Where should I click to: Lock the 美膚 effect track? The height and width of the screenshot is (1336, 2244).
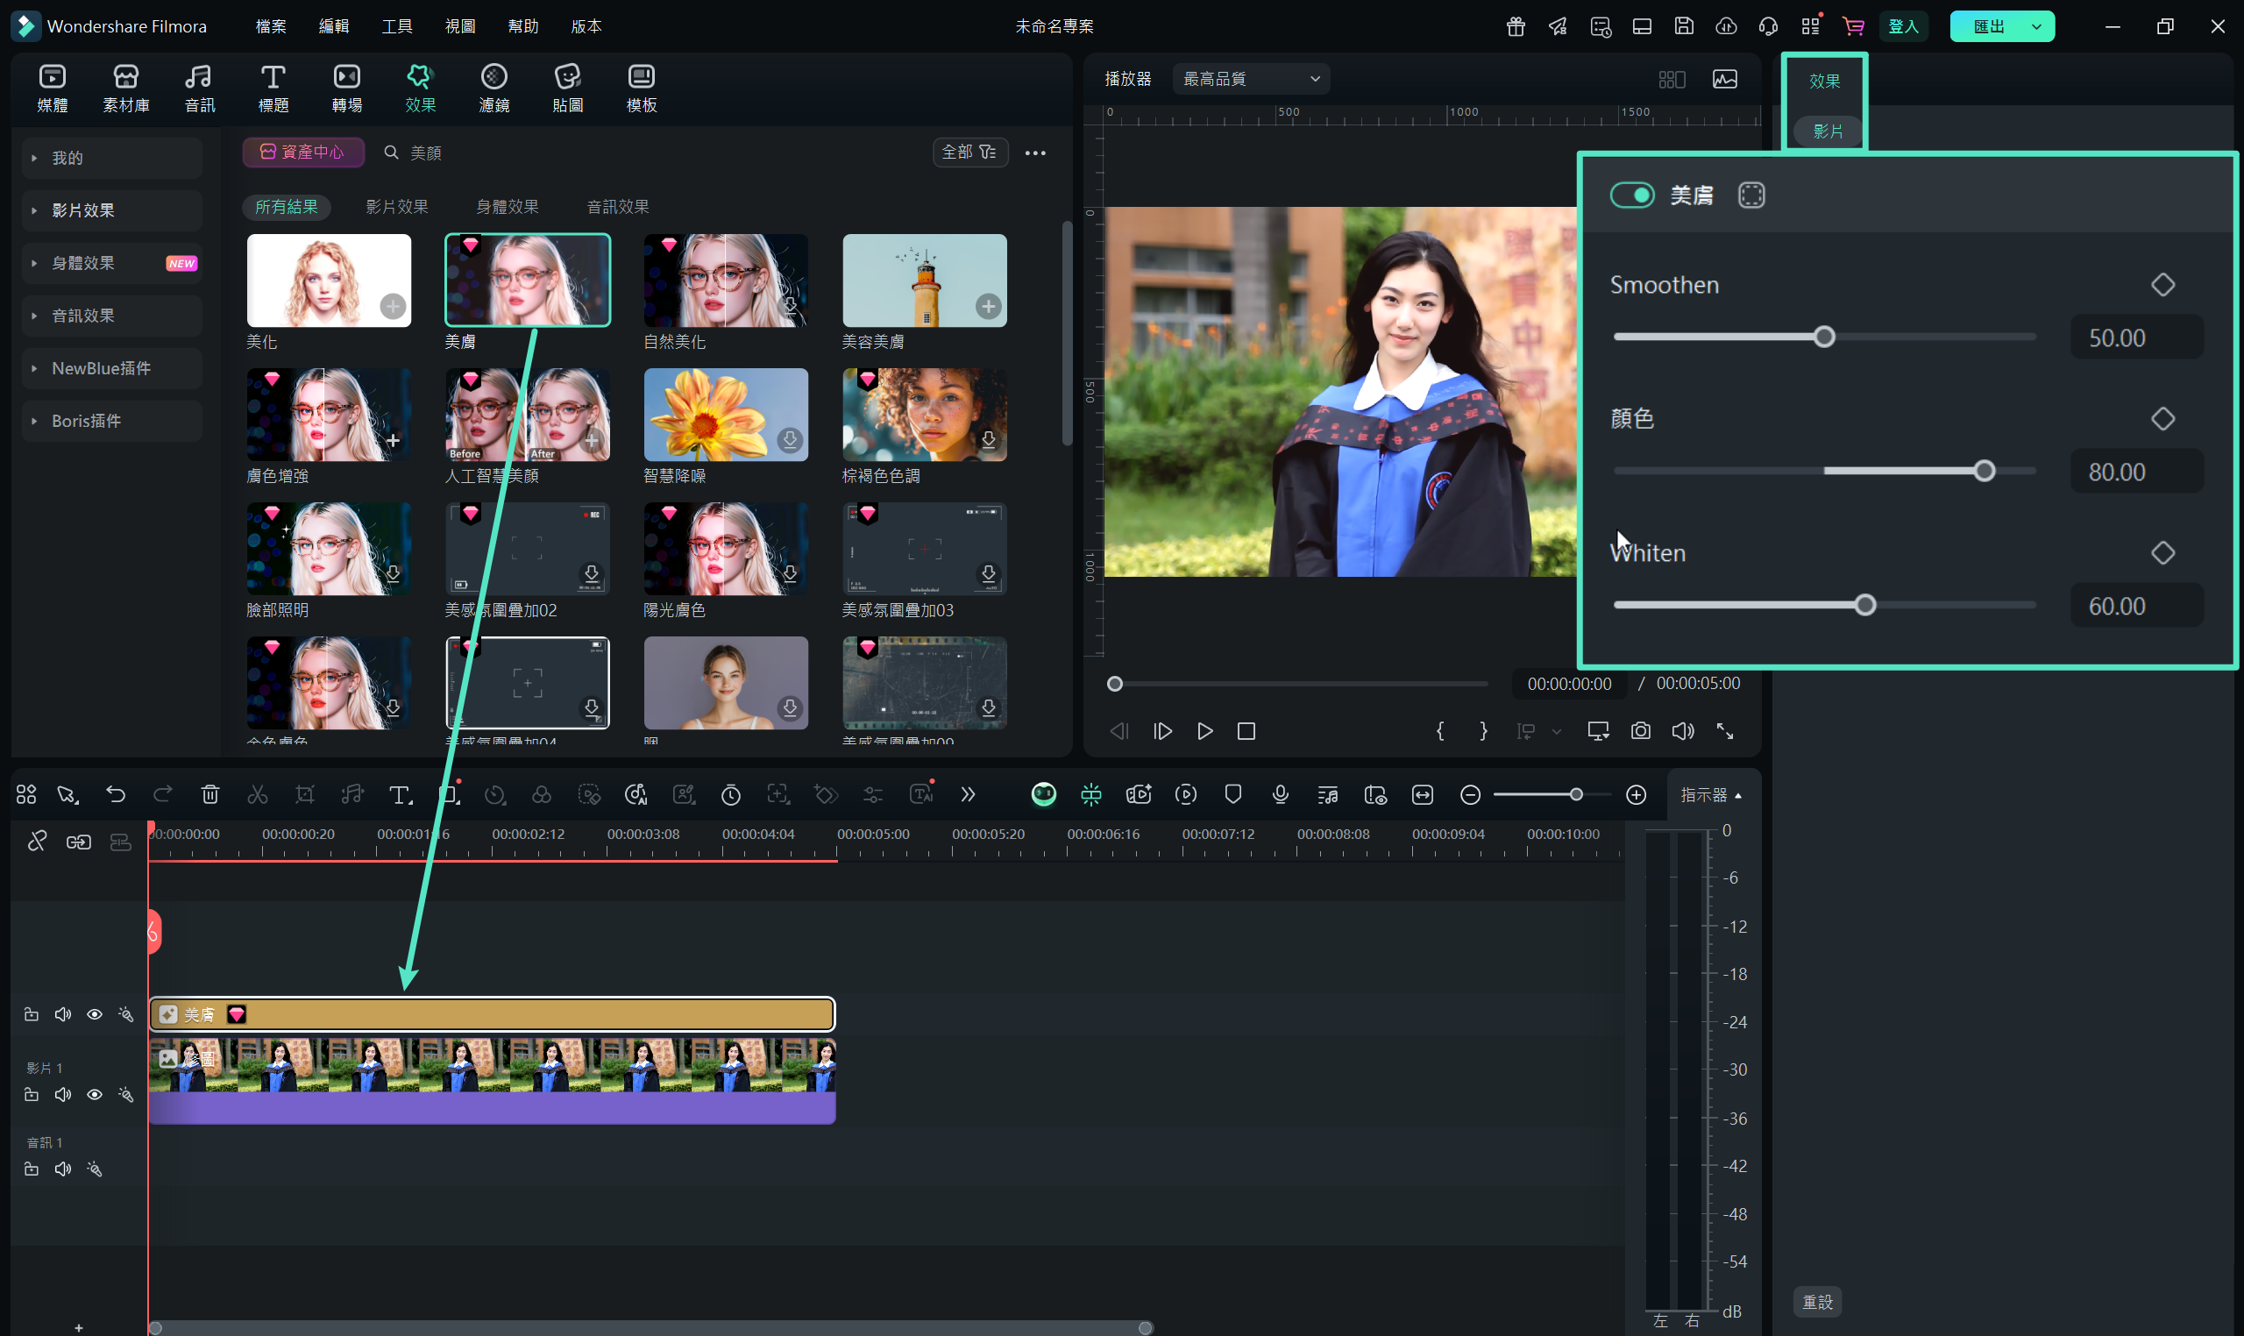(x=32, y=1014)
